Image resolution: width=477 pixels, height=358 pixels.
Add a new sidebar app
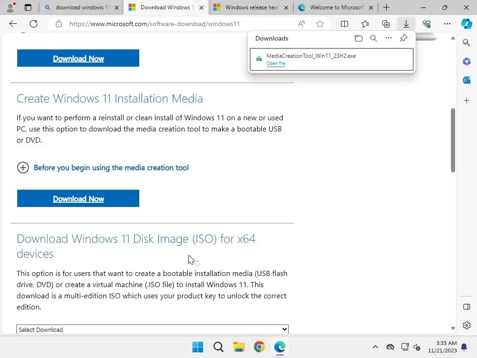coord(467,101)
